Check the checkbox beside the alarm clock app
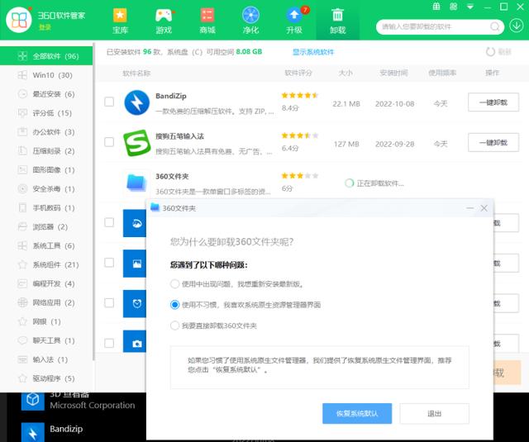Image resolution: width=529 pixels, height=442 pixels. [109, 302]
